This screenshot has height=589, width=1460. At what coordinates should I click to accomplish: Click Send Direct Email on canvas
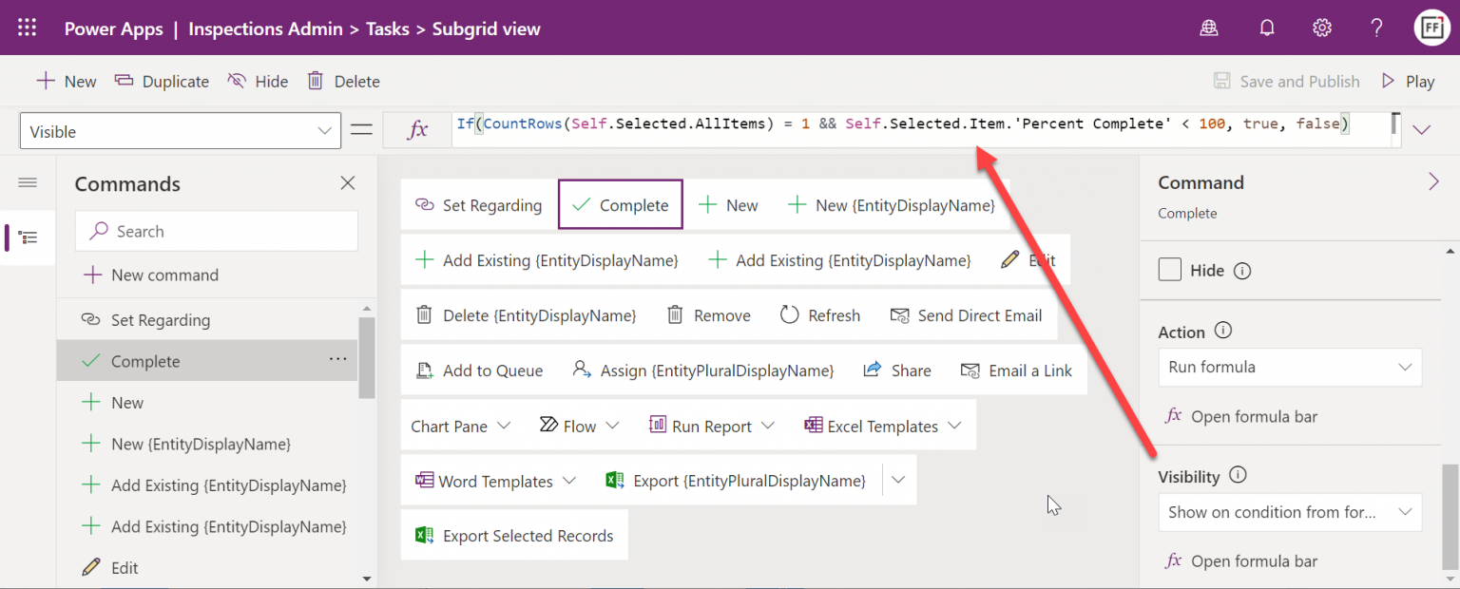pyautogui.click(x=966, y=315)
